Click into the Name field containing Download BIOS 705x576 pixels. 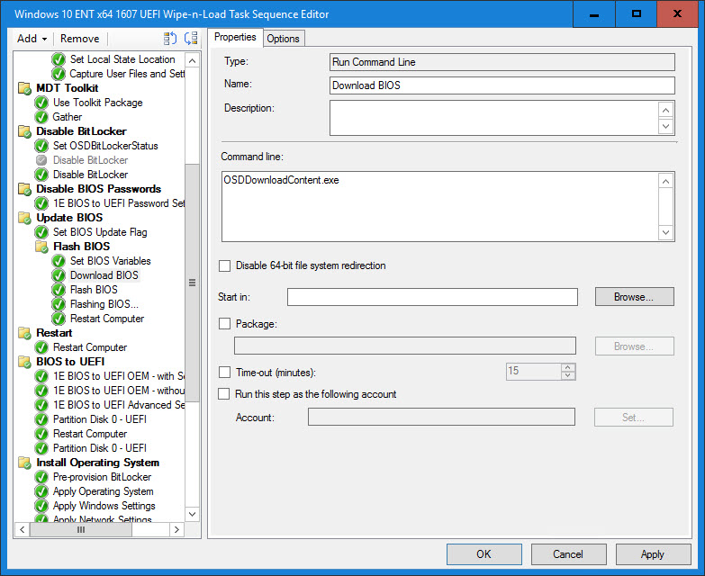[502, 85]
